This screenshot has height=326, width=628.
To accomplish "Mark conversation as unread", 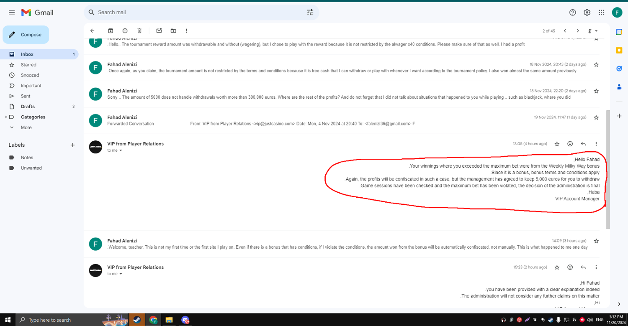I will (x=159, y=31).
